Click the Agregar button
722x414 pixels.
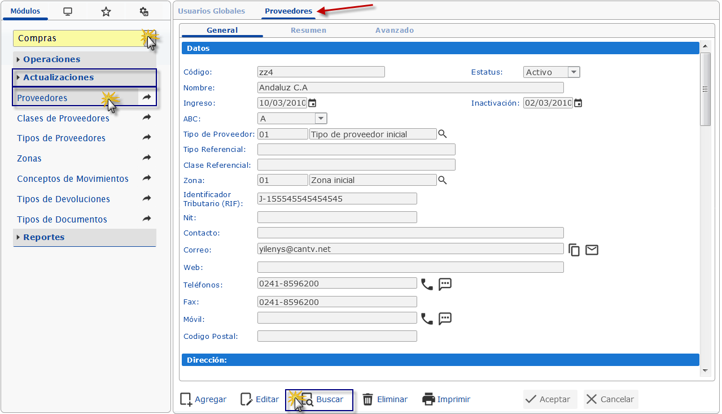[203, 399]
